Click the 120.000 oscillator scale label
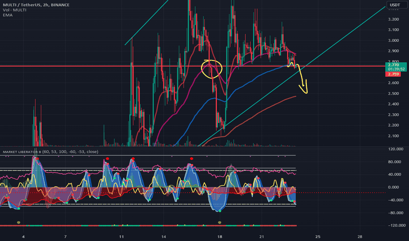This screenshot has height=241, width=409. [396, 149]
